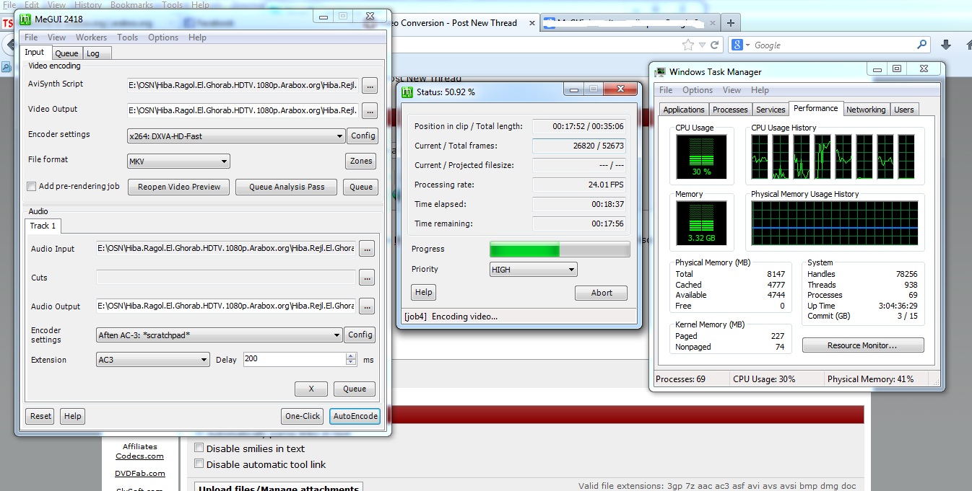Viewport: 972px width, 491px height.
Task: Check Disable smilies in text
Action: coord(199,448)
